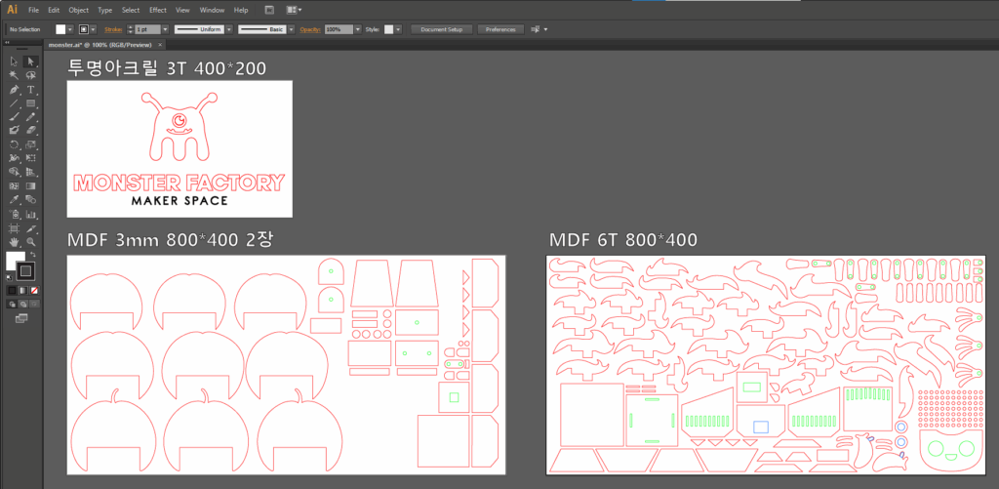Select the Scale tool
999x489 pixels.
coord(30,144)
